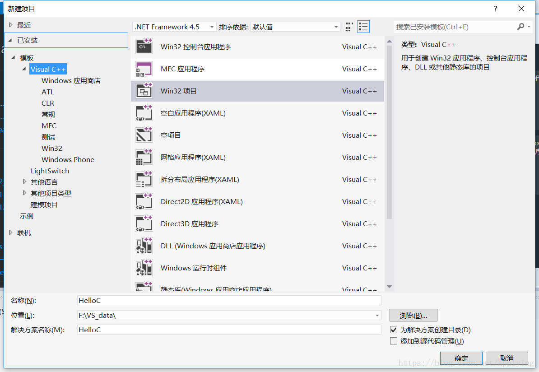
Task: Switch to small icons view
Action: click(349, 27)
